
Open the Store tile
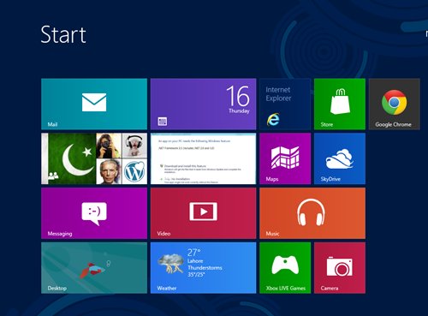[x=340, y=104]
